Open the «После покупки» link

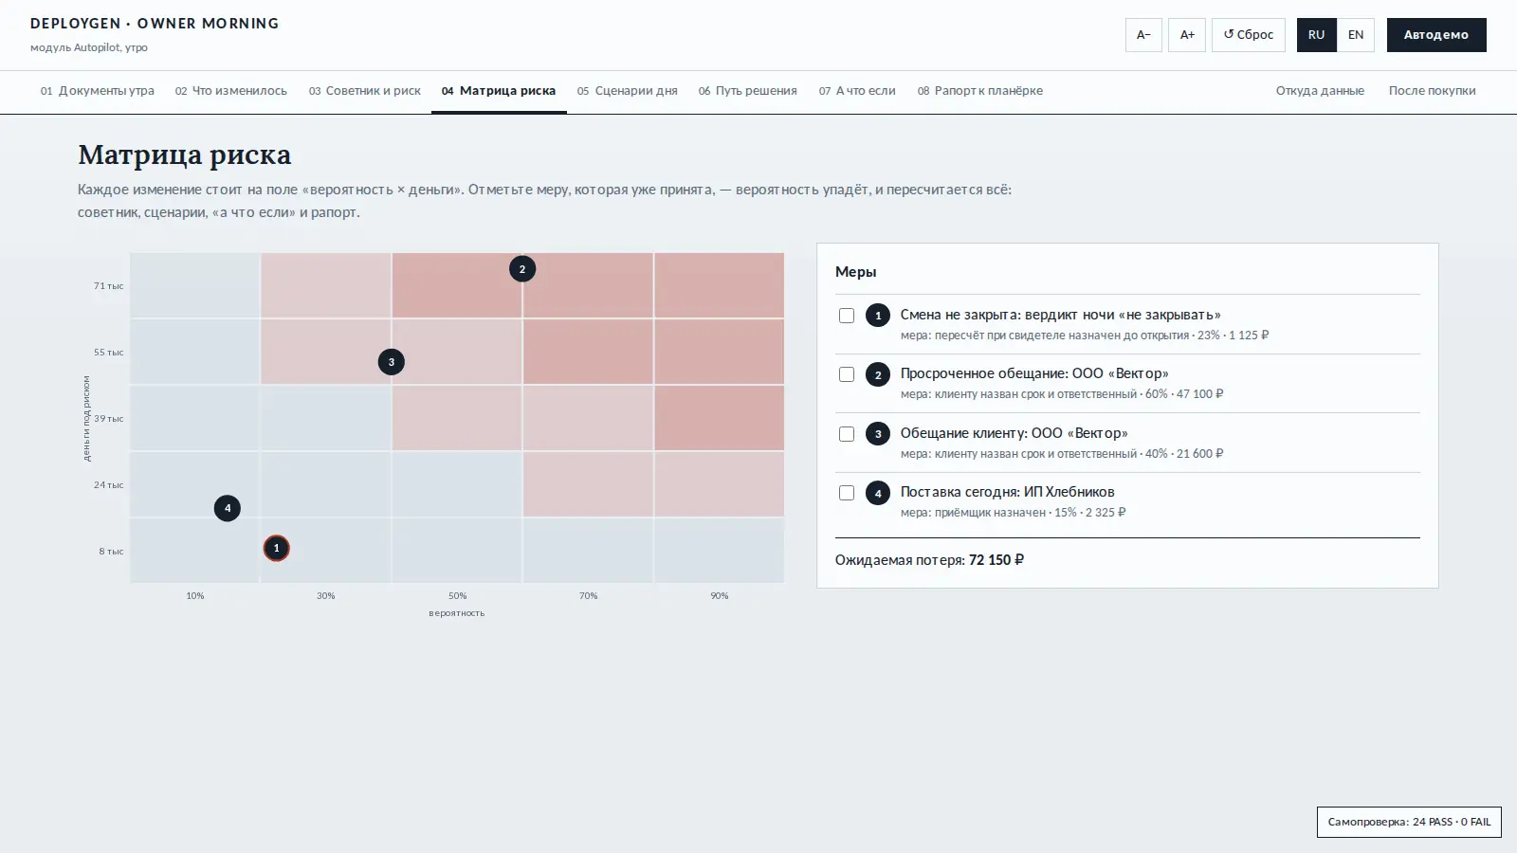tap(1433, 91)
